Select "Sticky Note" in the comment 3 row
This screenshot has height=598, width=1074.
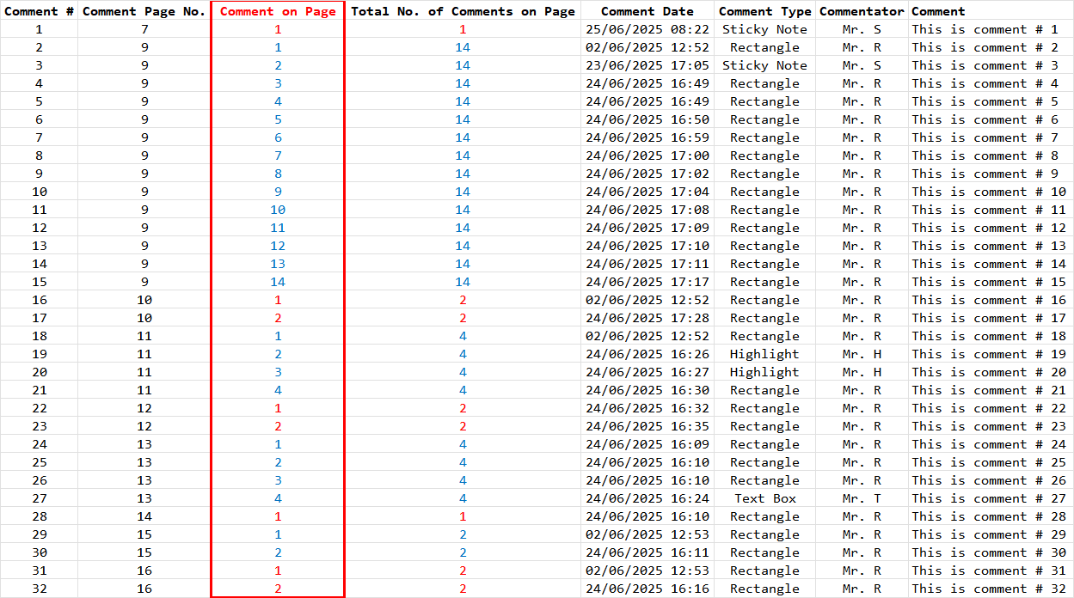(764, 65)
